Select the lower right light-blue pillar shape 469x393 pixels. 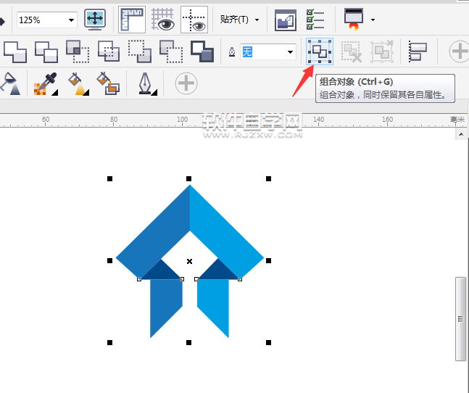click(214, 302)
